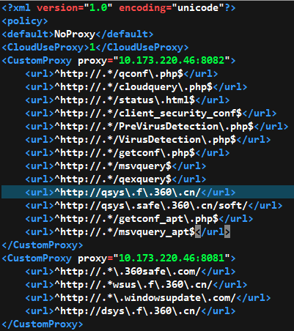The height and width of the screenshot is (331, 294).
Task: Click the dsys\.f\.360\.cn url entry
Action: coord(131,311)
